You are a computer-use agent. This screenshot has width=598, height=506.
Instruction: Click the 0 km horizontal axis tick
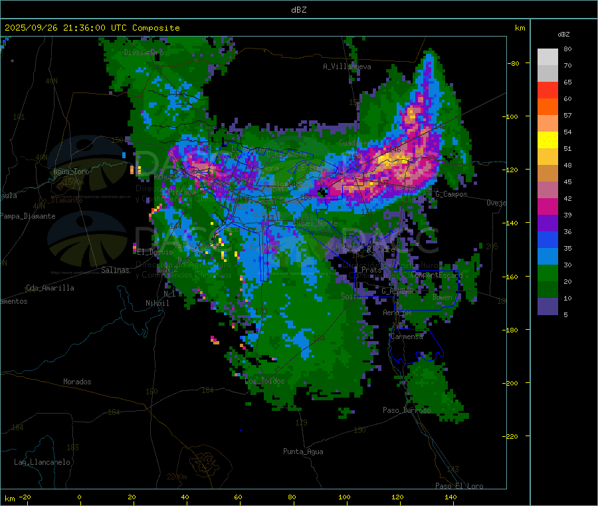pos(79,497)
